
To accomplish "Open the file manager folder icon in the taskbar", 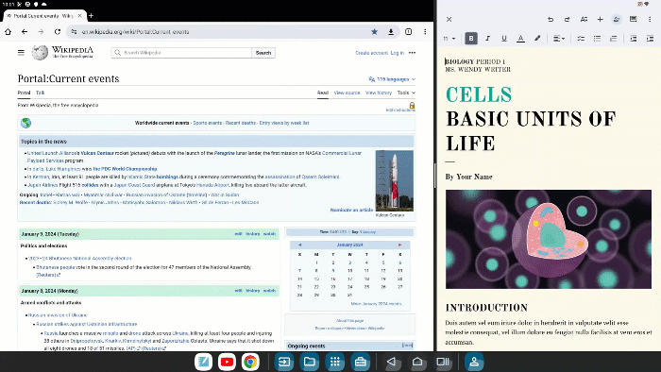I will tap(310, 362).
